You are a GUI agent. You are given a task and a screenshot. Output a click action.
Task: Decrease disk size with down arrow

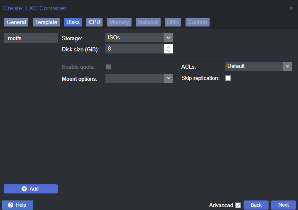coord(168,51)
